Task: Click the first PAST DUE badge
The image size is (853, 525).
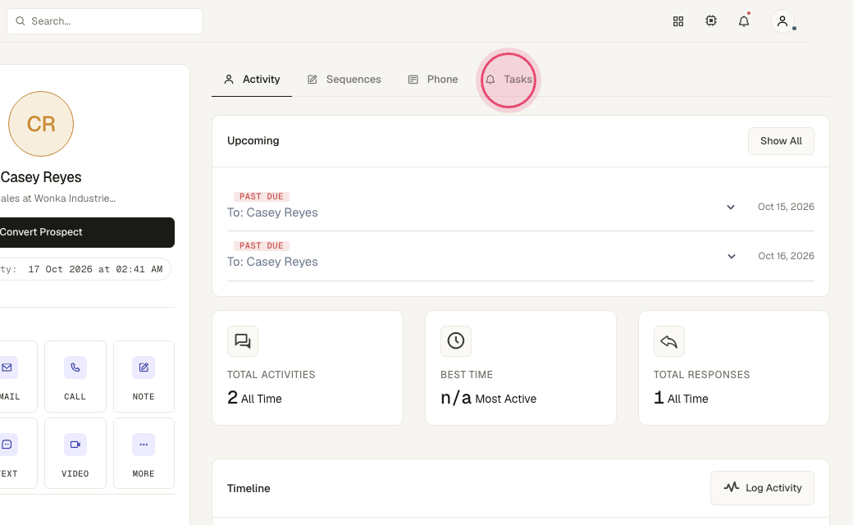Action: tap(261, 196)
